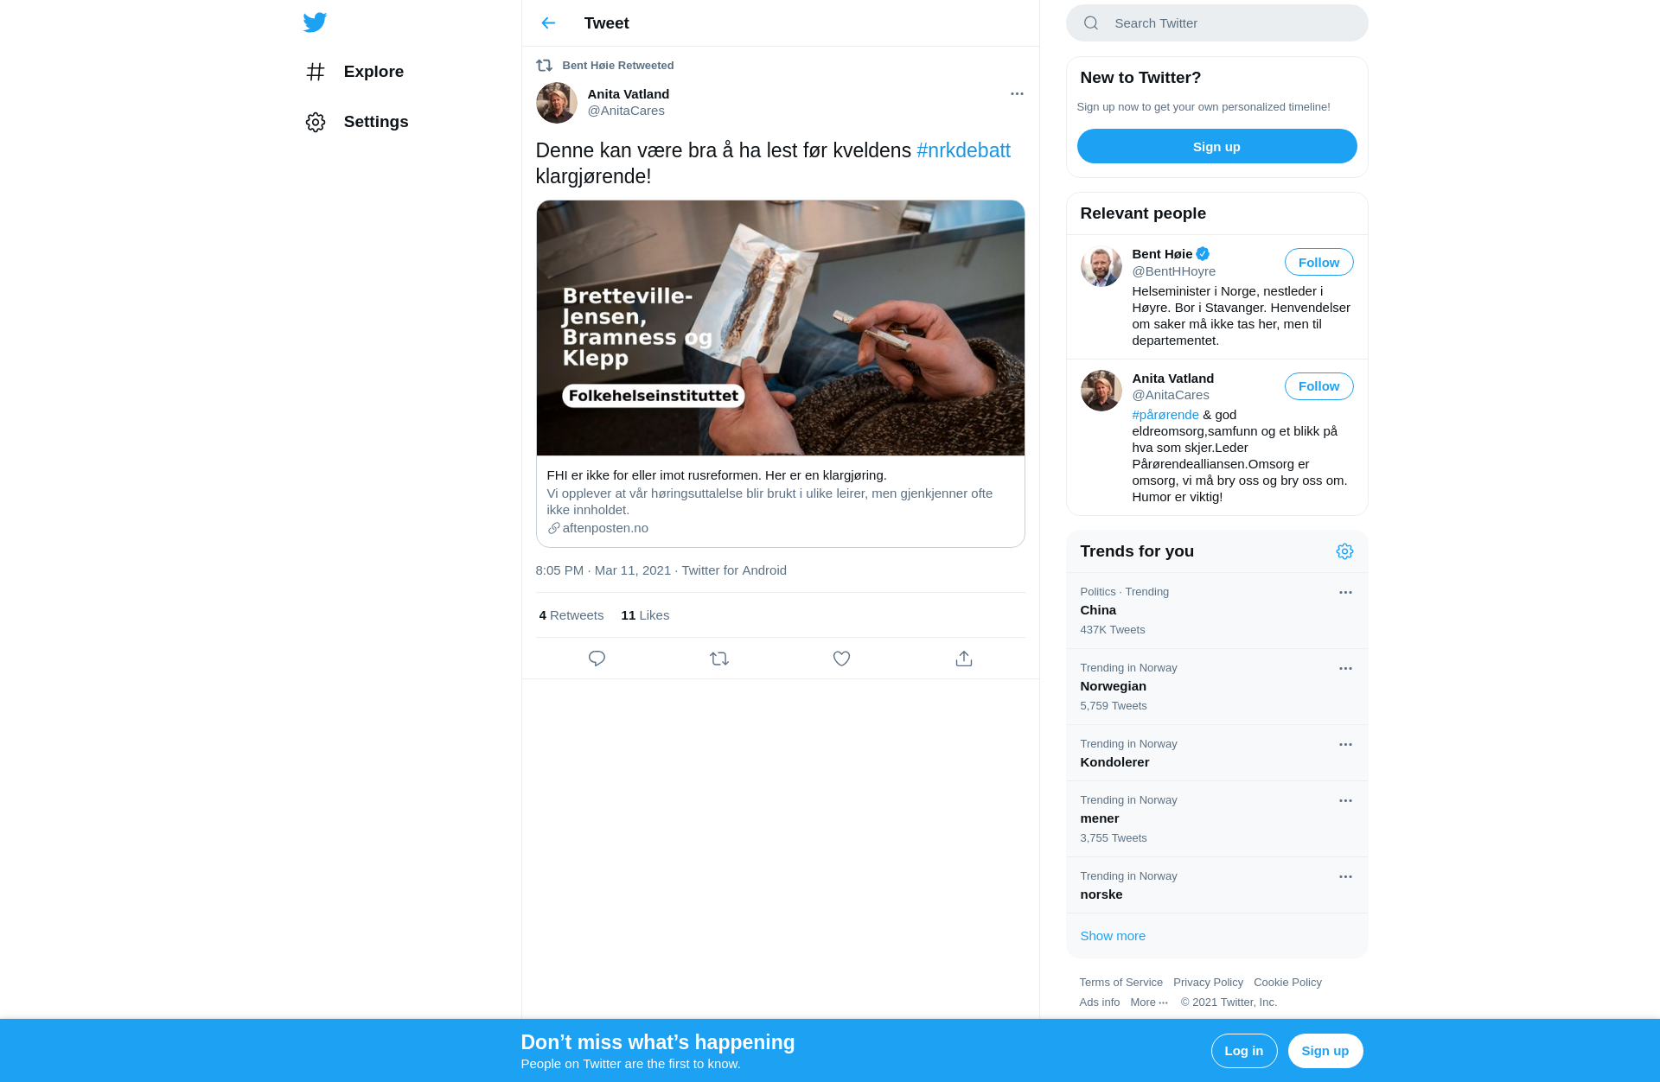Image resolution: width=1660 pixels, height=1082 pixels.
Task: Open tweet options three-dot menu
Action: pyautogui.click(x=1017, y=93)
